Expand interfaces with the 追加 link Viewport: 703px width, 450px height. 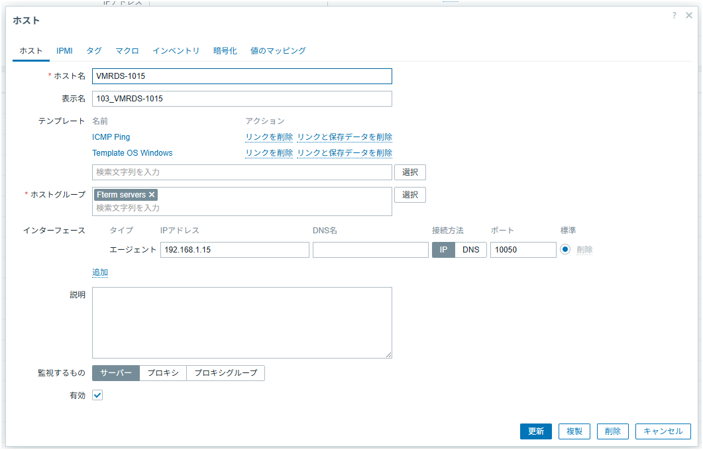point(100,272)
